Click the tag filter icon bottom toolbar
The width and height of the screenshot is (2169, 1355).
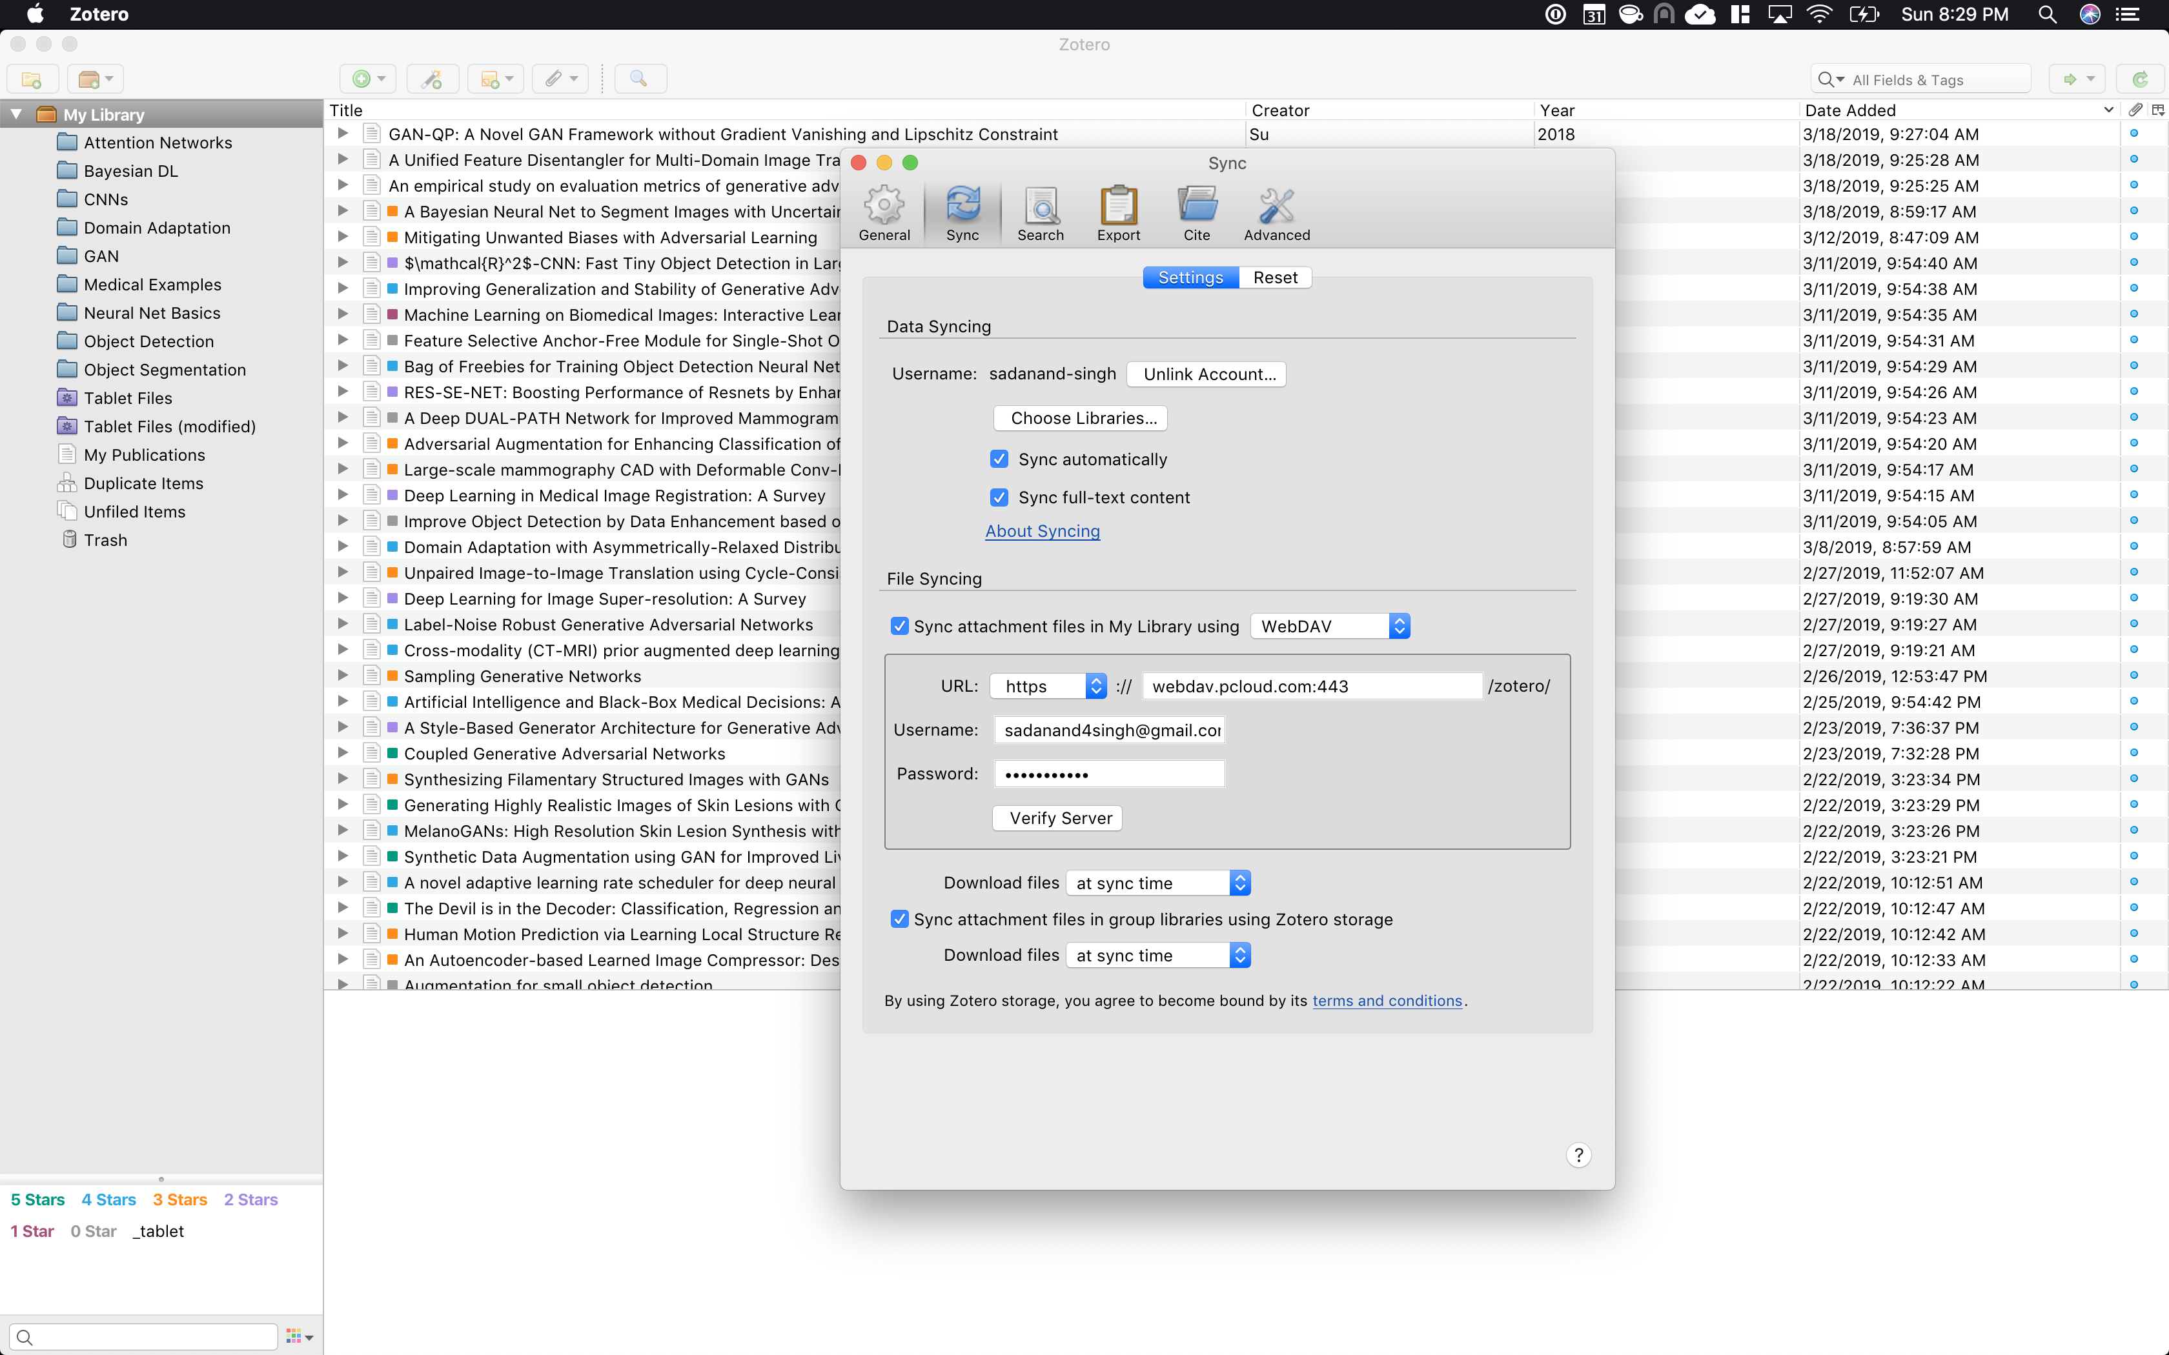[295, 1336]
